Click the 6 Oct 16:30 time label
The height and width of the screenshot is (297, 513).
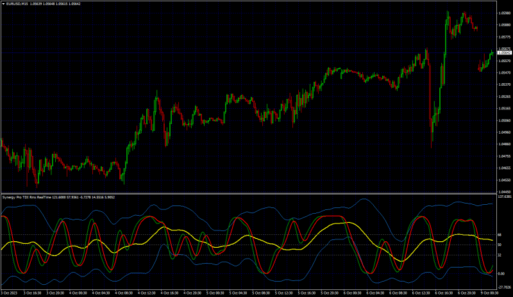(444, 293)
